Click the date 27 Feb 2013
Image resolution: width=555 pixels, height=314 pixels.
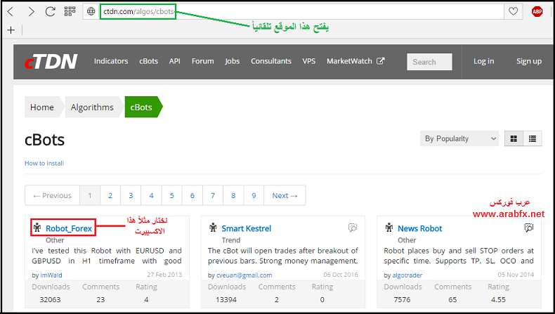tap(164, 275)
